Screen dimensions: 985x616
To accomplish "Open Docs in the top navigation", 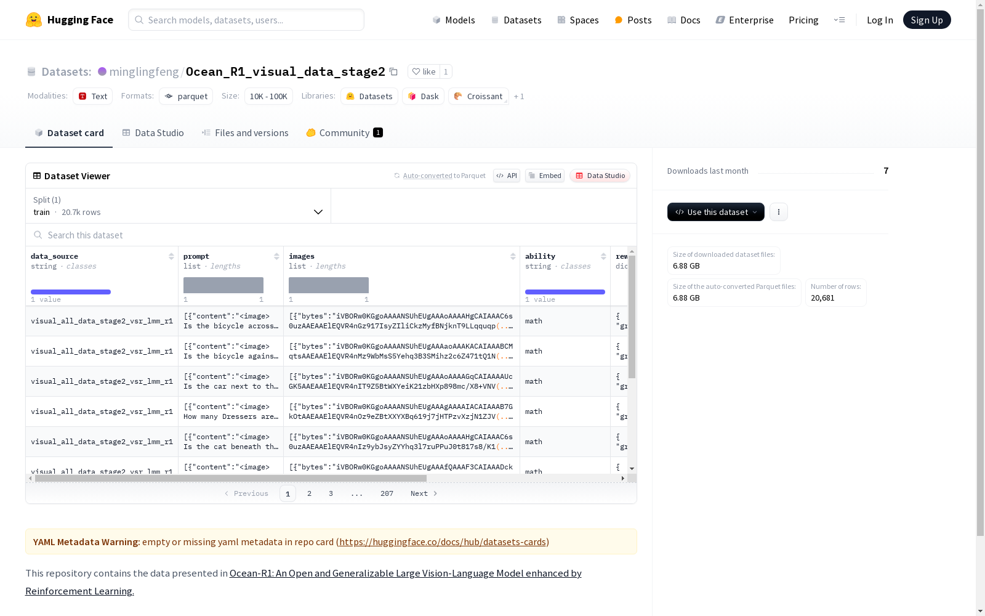I will [683, 20].
